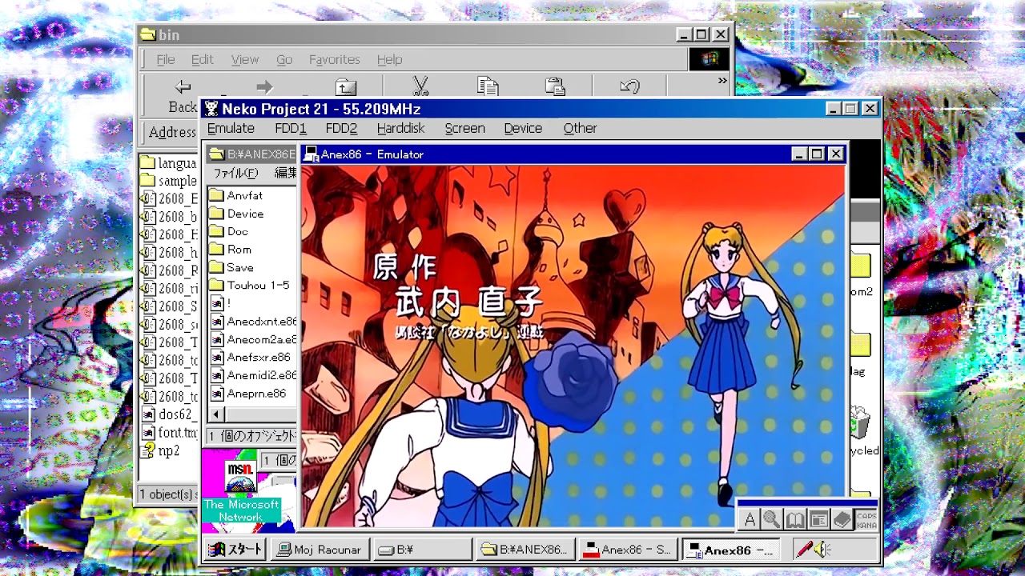Image resolution: width=1025 pixels, height=576 pixels.
Task: Switch to Anex86 - S... taskbar button
Action: pos(628,550)
